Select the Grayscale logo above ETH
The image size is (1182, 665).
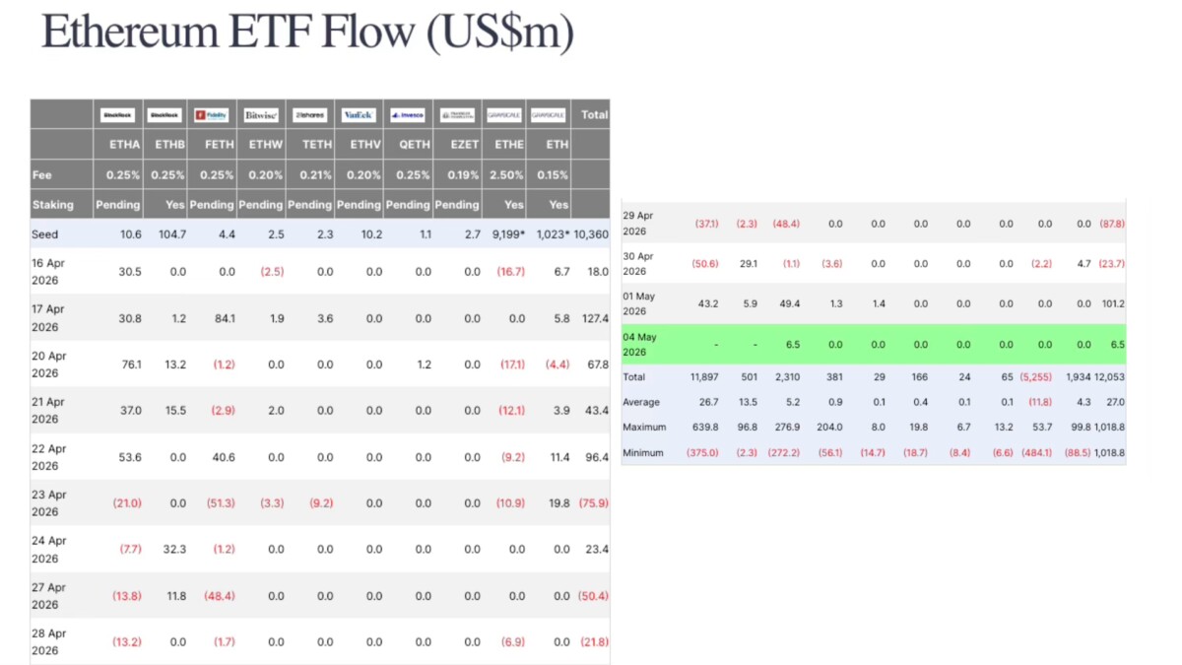click(549, 115)
